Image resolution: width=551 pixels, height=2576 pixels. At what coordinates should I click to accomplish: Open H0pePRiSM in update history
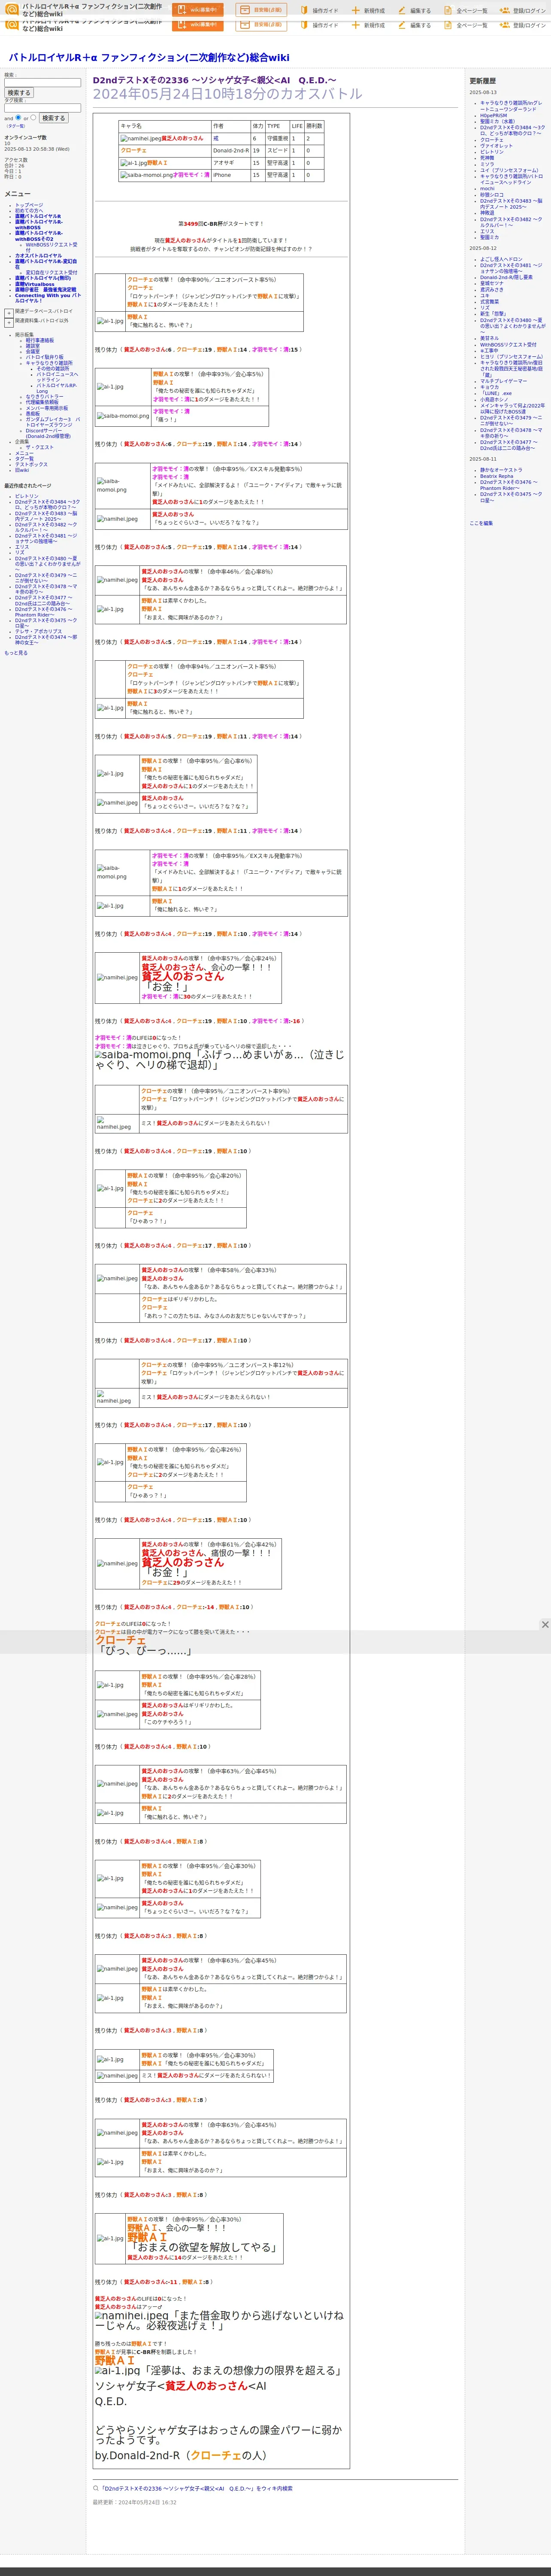pyautogui.click(x=493, y=116)
